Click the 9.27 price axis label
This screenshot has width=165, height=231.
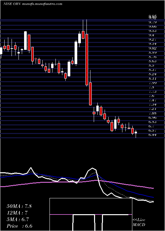point(152,40)
